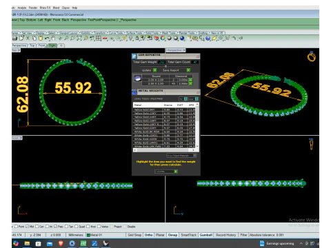Open the Top viewport title dropdown
The image size is (331, 248).
[x=19, y=50]
